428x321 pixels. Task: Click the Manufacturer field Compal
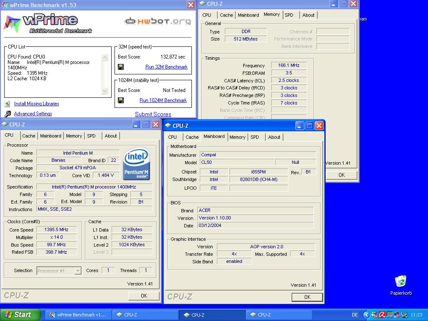pos(258,155)
